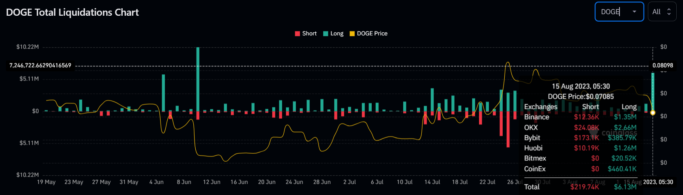
Task: Click the 0.08098 price axis label
Action: [x=663, y=65]
